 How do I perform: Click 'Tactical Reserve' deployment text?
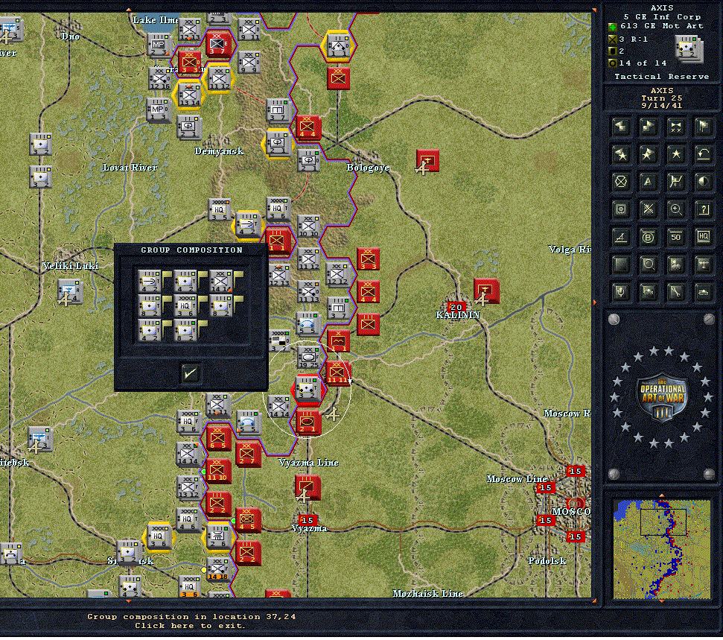662,77
